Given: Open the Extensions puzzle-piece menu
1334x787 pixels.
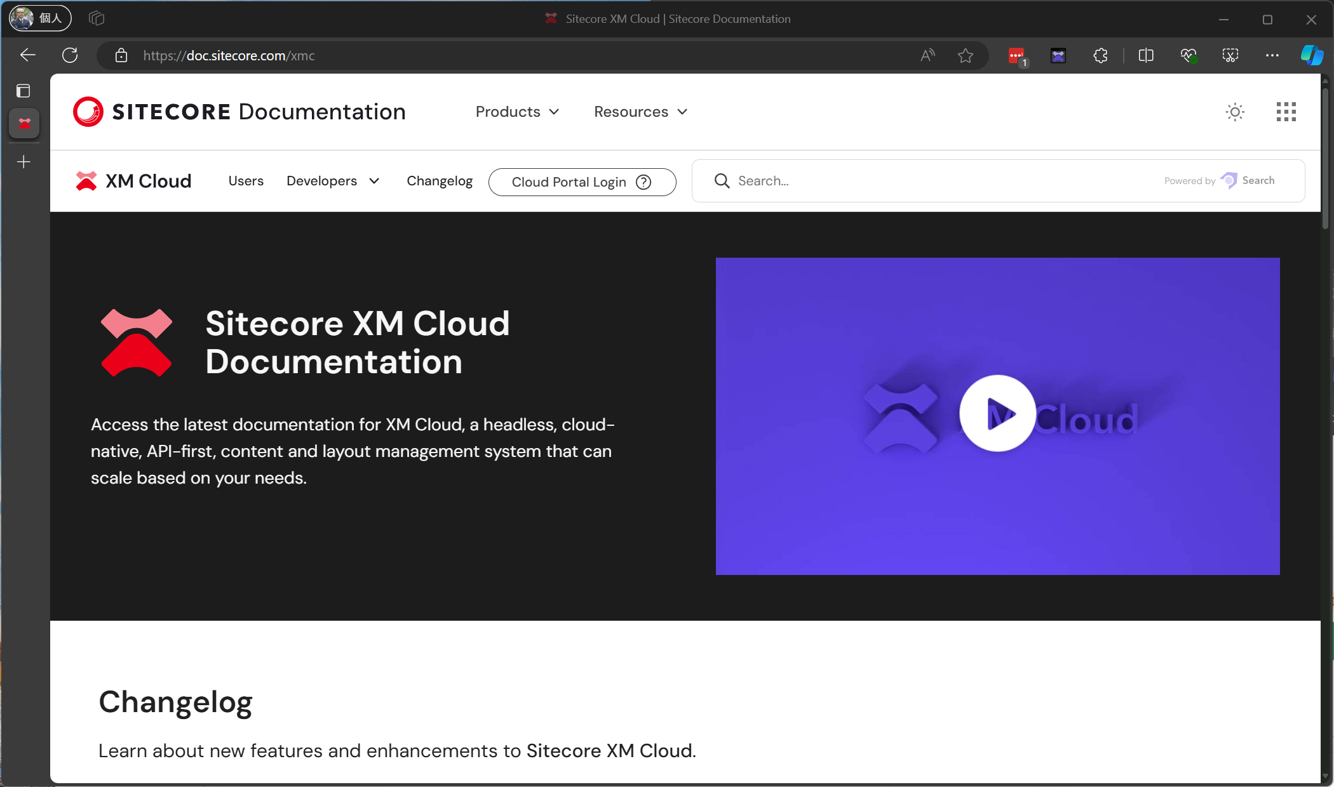Looking at the screenshot, I should click(1101, 55).
